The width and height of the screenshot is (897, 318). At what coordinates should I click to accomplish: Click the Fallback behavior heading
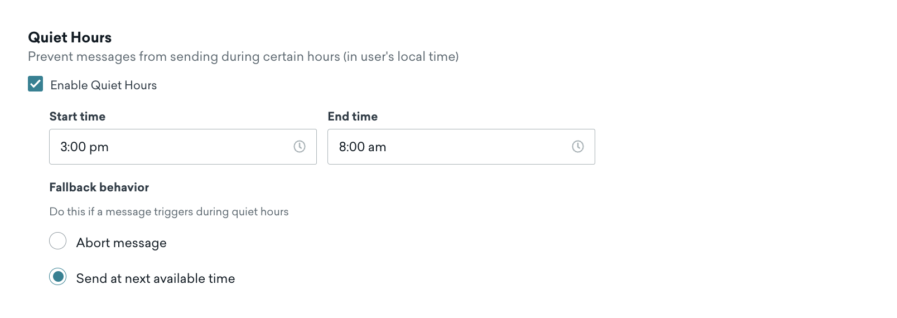(99, 187)
